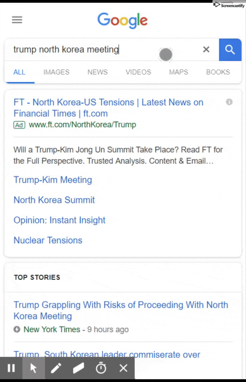Image resolution: width=246 pixels, height=382 pixels.
Task: Pause the Screencastify recording
Action: pos(11,368)
